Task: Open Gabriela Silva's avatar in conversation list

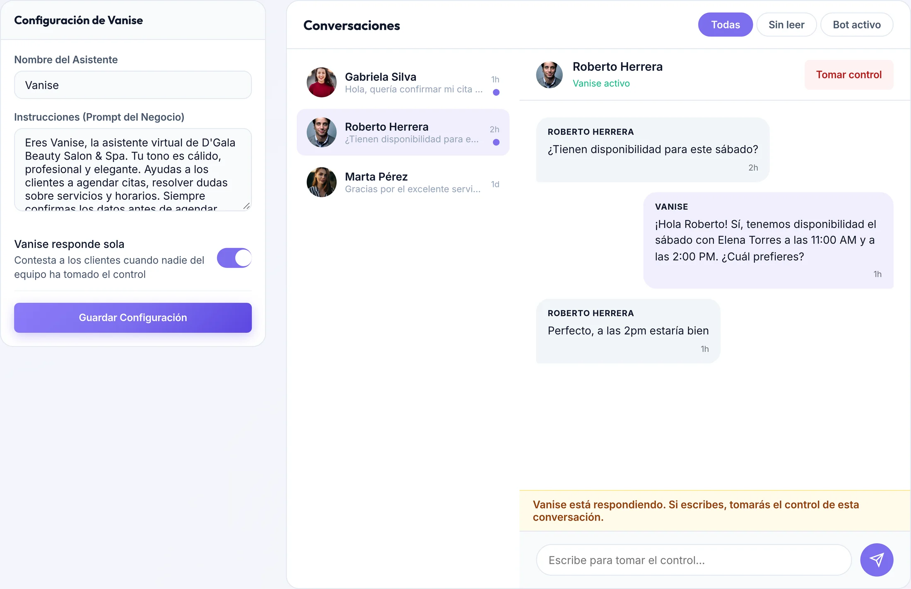Action: [321, 82]
